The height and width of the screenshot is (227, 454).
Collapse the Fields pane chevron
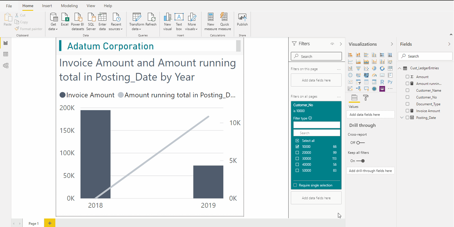point(449,44)
